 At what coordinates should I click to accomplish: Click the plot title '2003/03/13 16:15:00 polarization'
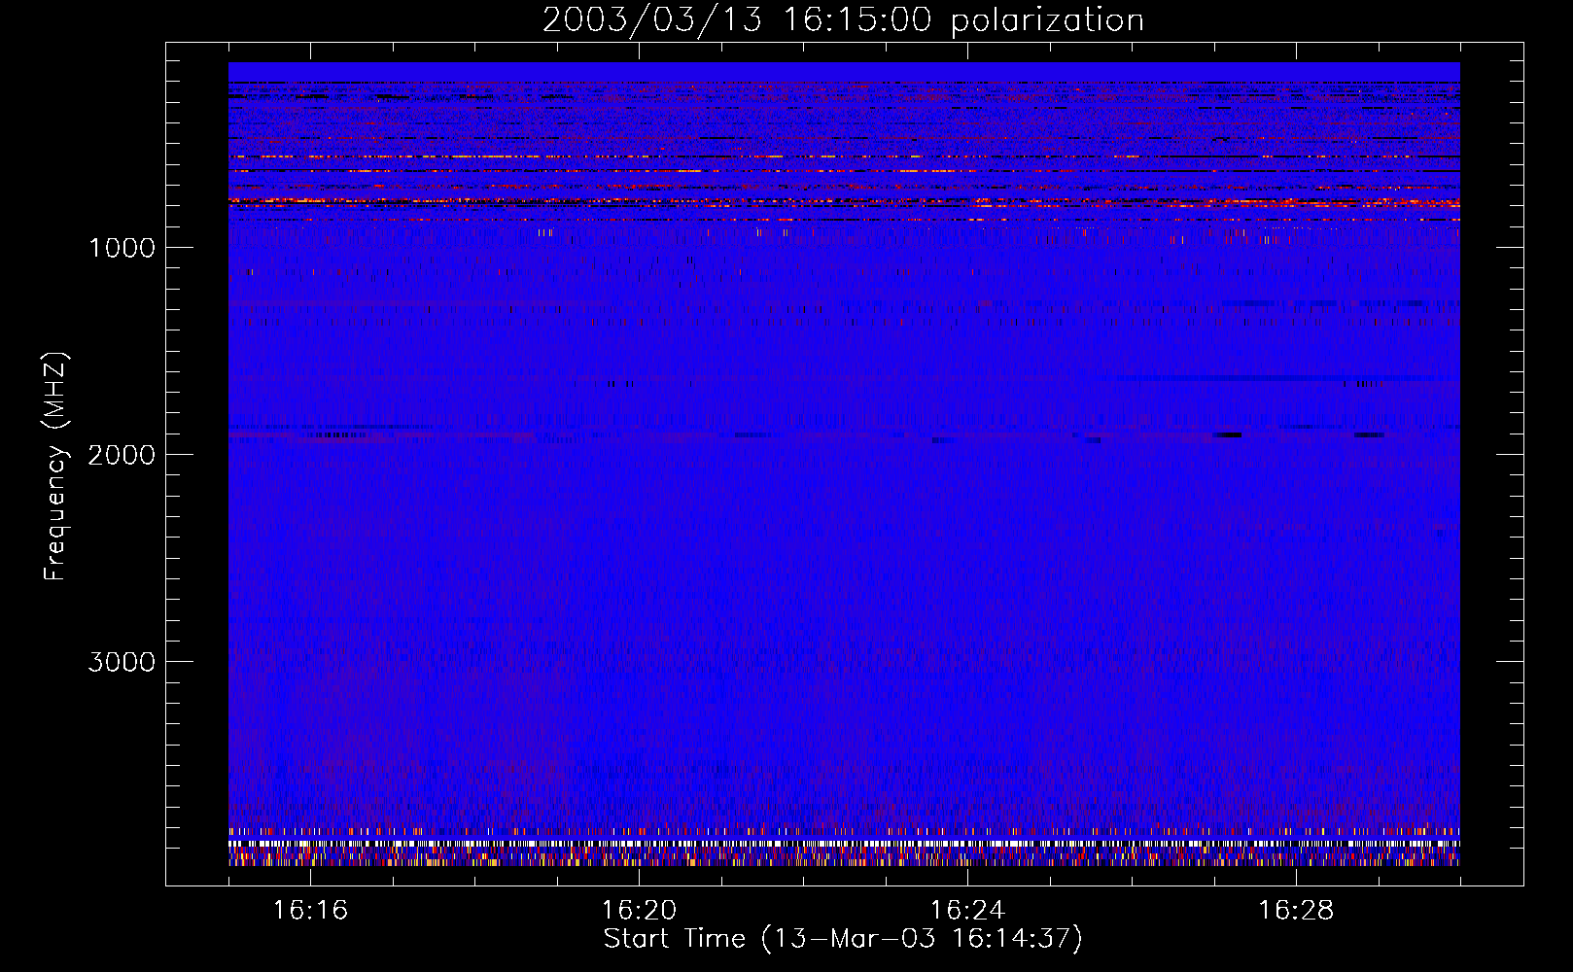pyautogui.click(x=843, y=20)
